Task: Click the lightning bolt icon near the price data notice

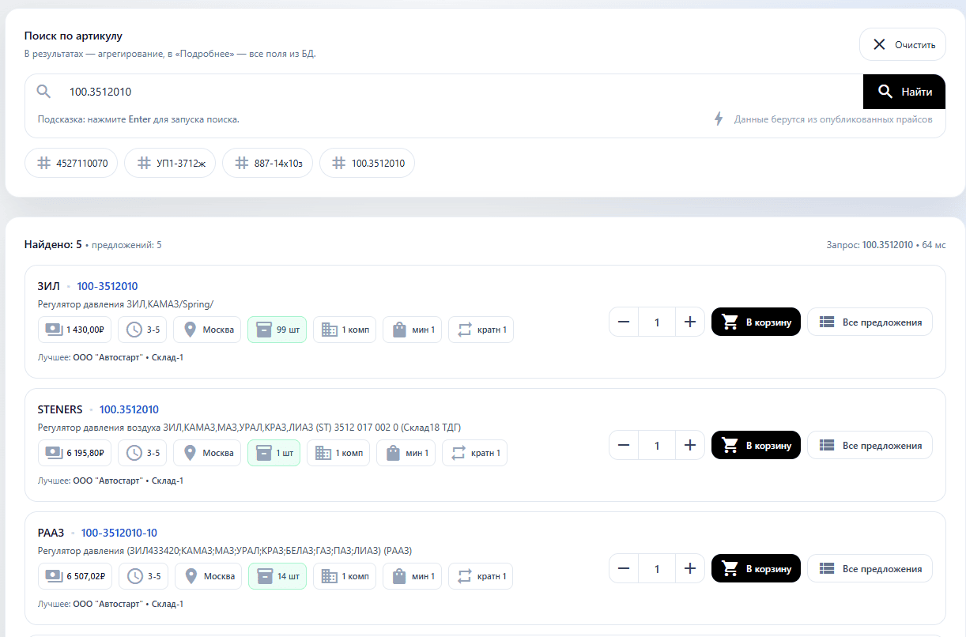Action: (x=718, y=119)
